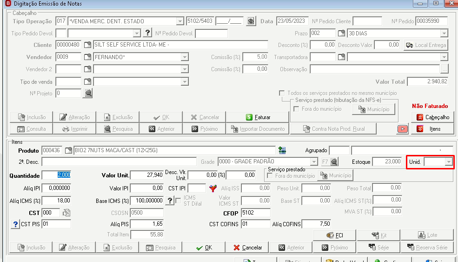Expand Prazo 30 DIAS dropdown
Image resolution: width=458 pixels, height=262 pixels.
pos(444,34)
